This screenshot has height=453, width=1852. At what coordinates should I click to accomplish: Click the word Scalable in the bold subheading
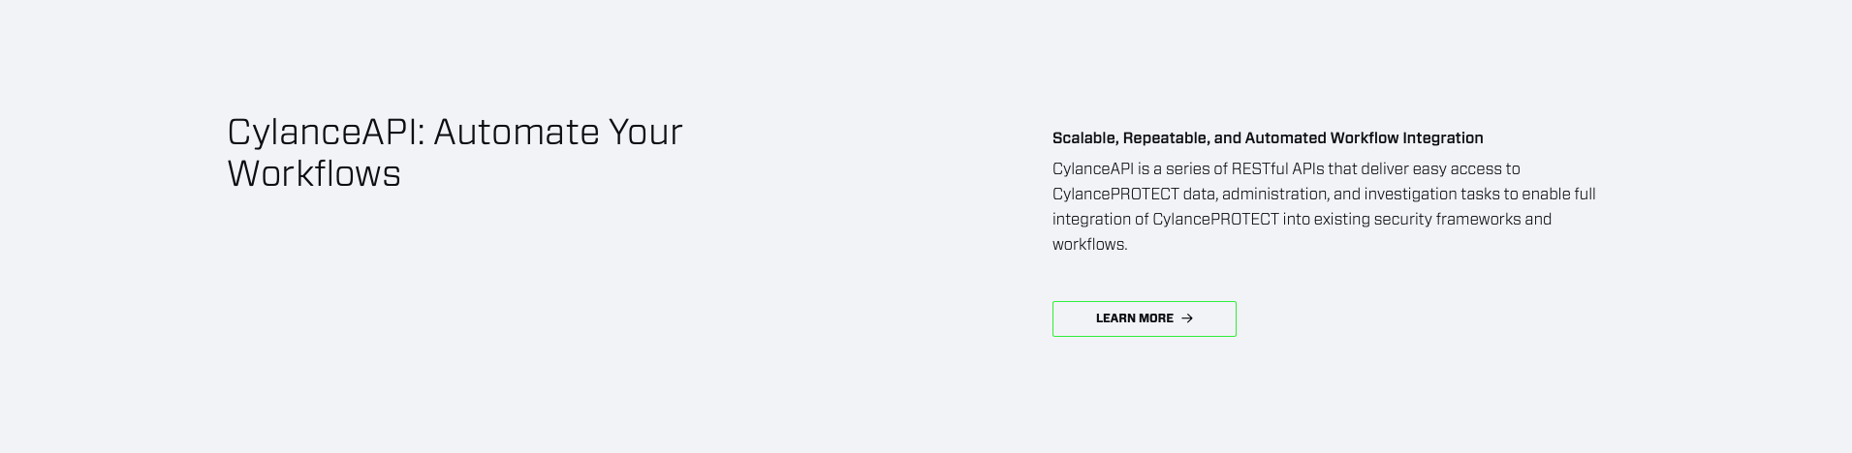point(1084,138)
